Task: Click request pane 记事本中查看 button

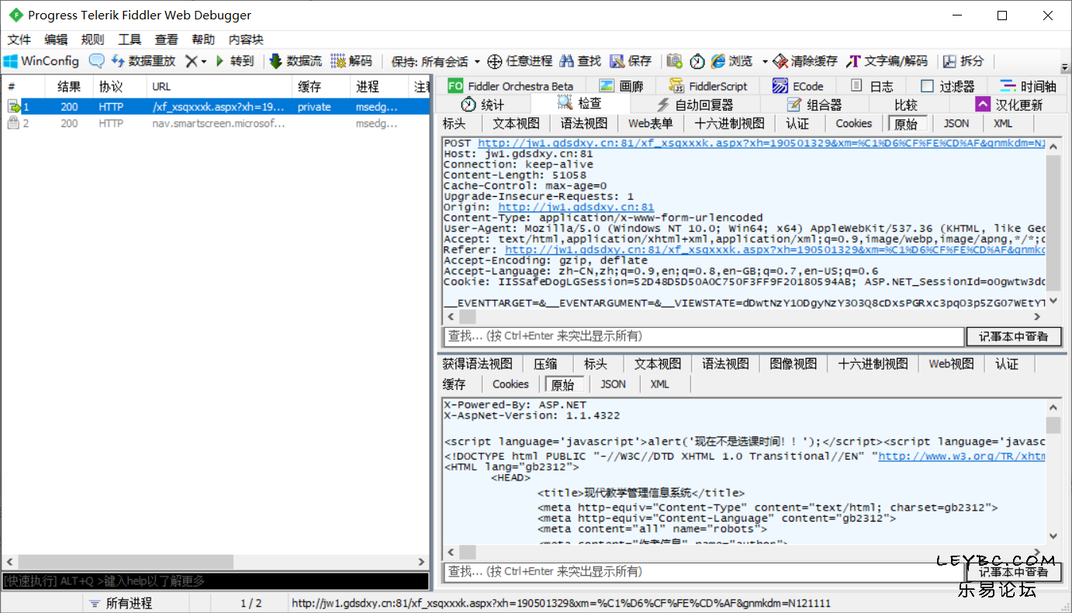Action: pos(1013,336)
